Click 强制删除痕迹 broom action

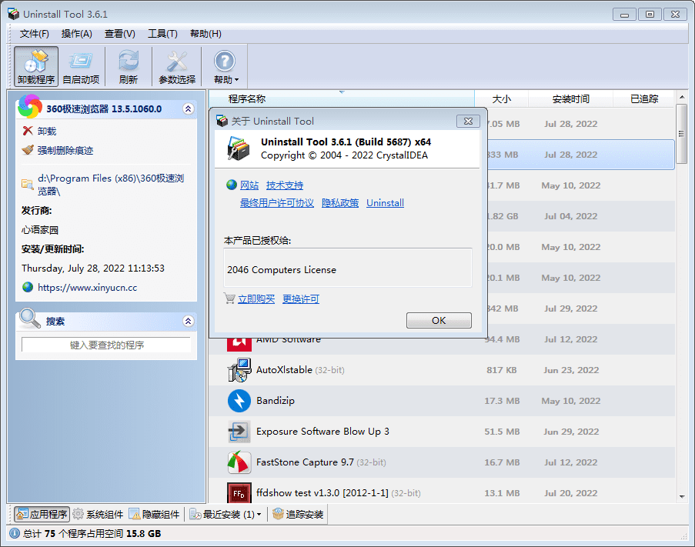coord(58,150)
